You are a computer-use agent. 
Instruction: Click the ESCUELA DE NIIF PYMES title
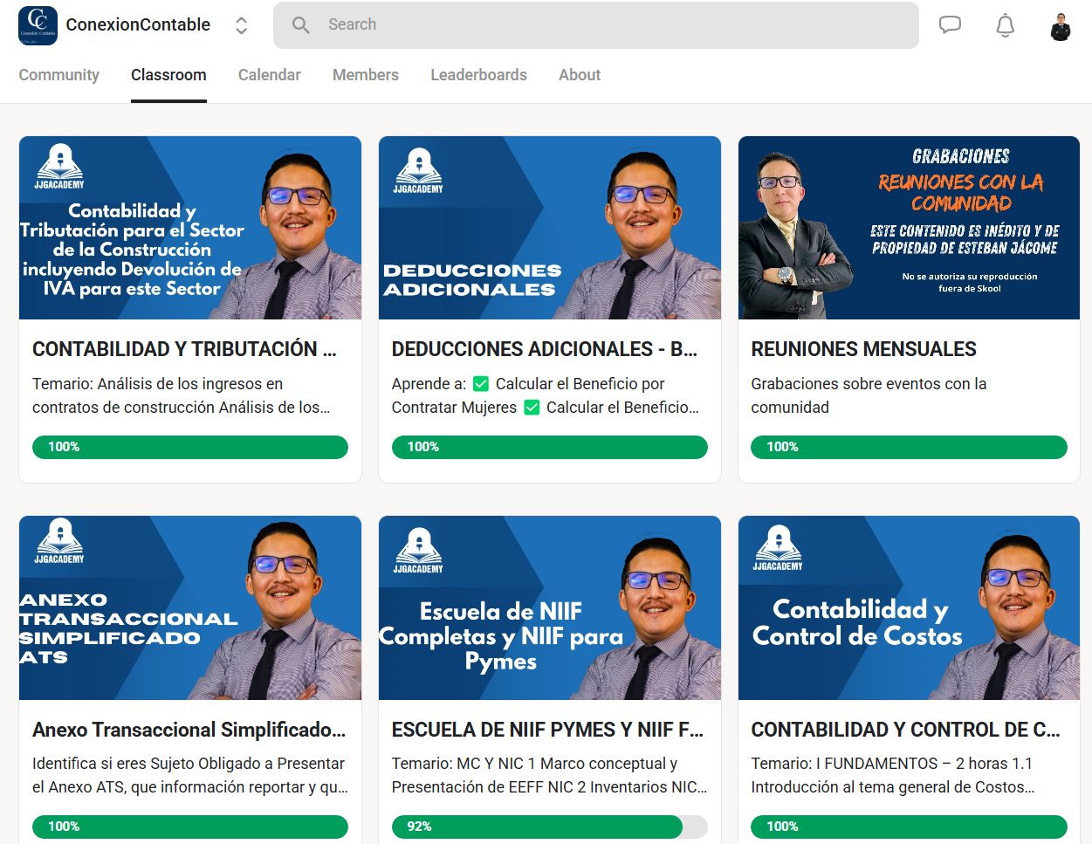(547, 730)
